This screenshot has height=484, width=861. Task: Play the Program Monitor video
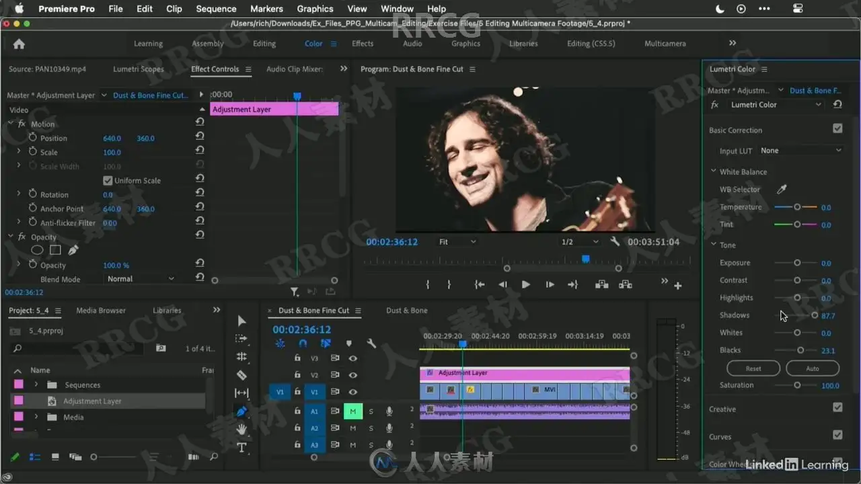tap(526, 285)
